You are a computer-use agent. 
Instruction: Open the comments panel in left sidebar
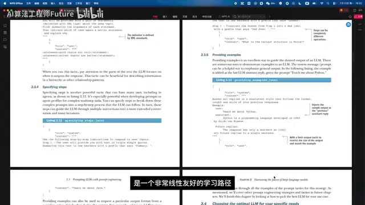(5, 40)
